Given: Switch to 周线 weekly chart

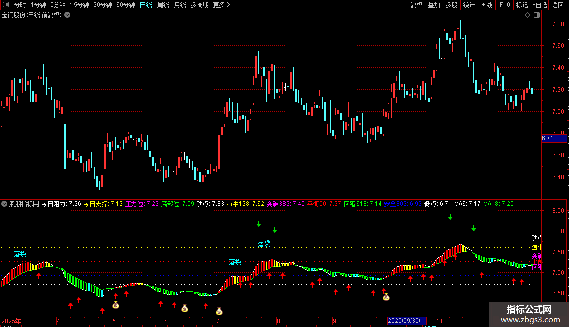Looking at the screenshot, I should 163,5.
